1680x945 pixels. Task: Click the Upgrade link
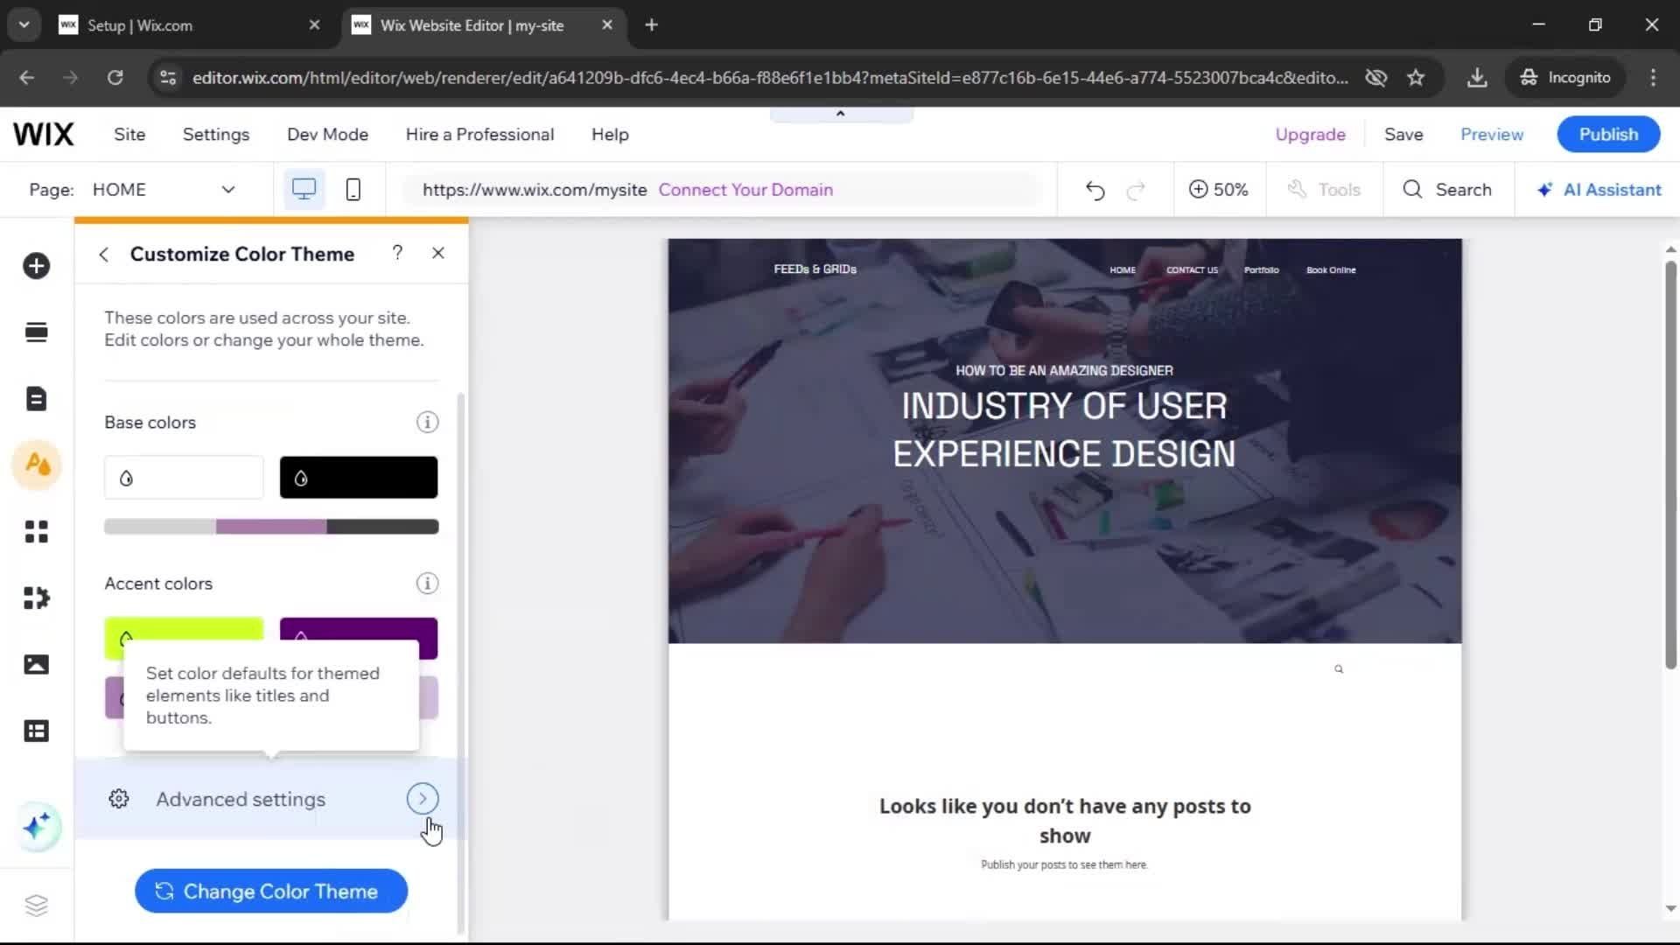coord(1310,135)
